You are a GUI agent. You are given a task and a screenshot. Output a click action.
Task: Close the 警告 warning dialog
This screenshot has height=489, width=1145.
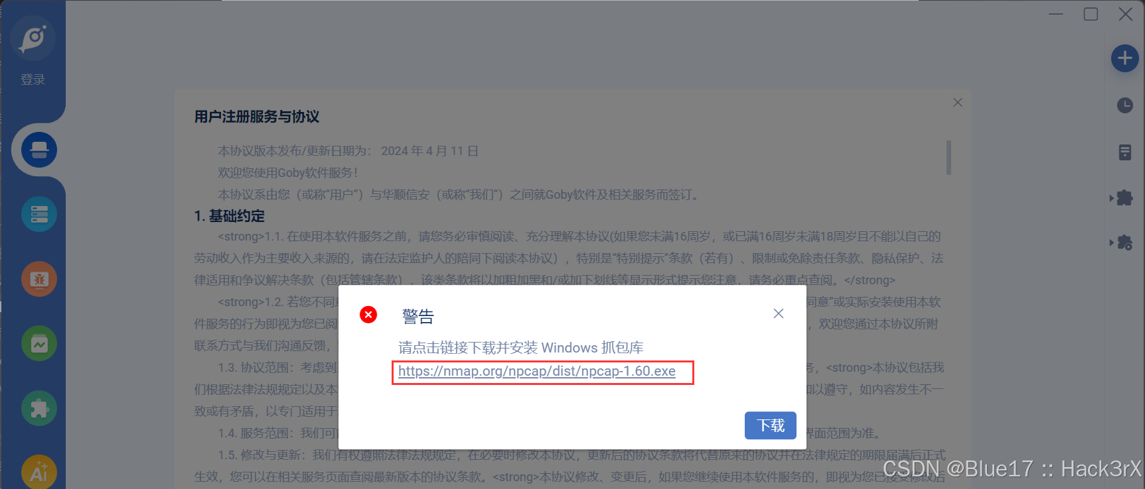(779, 313)
